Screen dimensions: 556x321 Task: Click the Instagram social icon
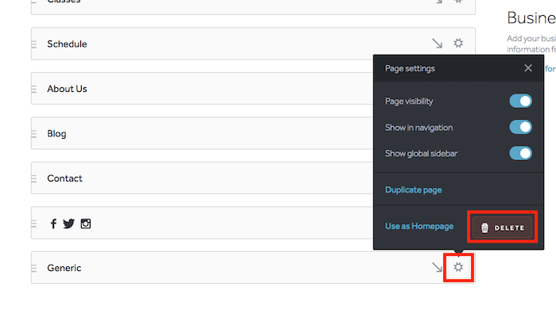pyautogui.click(x=86, y=224)
